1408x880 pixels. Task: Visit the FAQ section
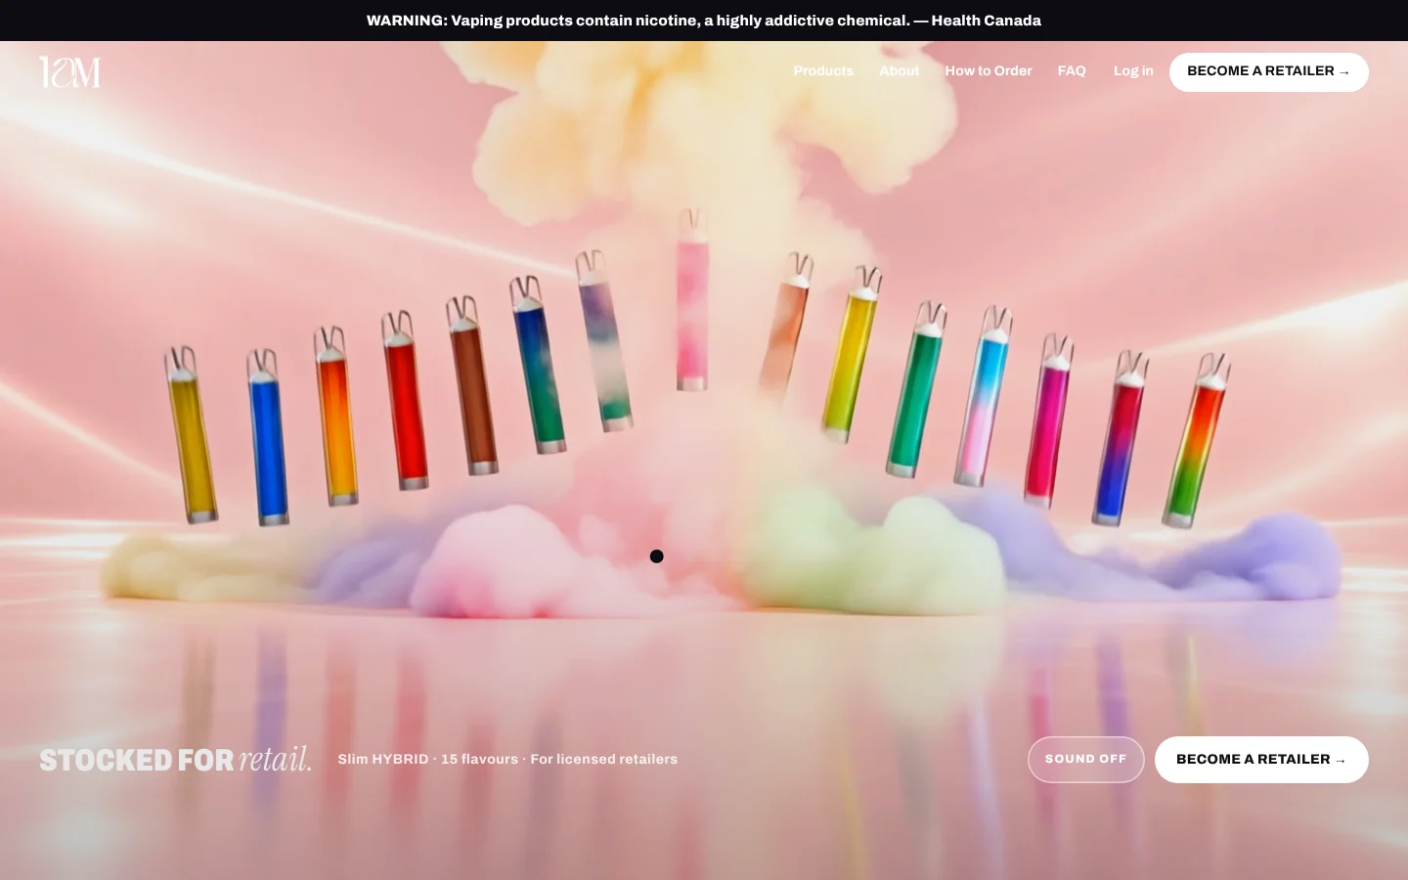click(1072, 71)
